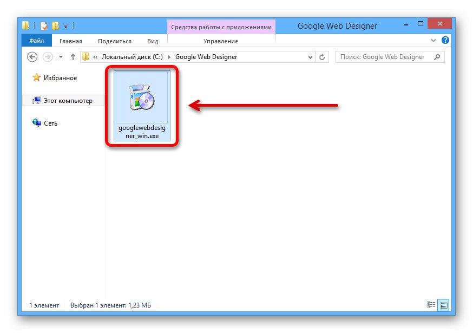Screen dimensions: 473x333
Task: Expand the ribbon with the chevron
Action: (x=433, y=40)
